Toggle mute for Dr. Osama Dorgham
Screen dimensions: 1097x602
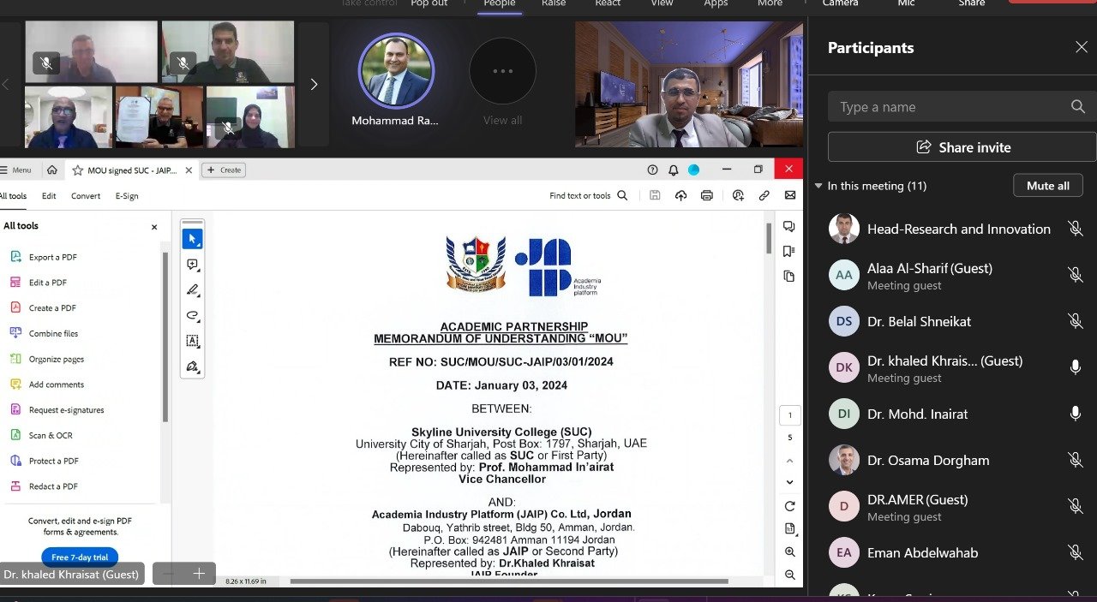(x=1075, y=460)
